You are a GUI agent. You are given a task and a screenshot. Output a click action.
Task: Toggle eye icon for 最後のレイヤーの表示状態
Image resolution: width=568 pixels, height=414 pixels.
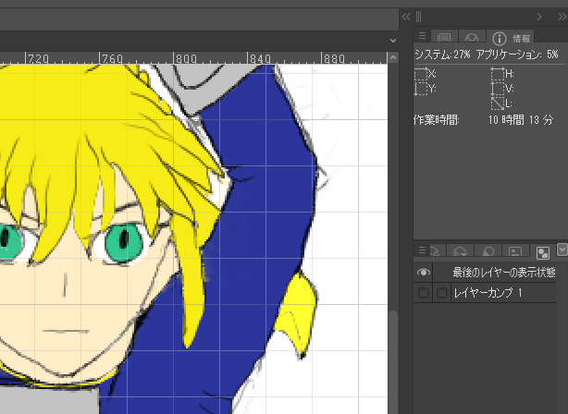tap(424, 273)
